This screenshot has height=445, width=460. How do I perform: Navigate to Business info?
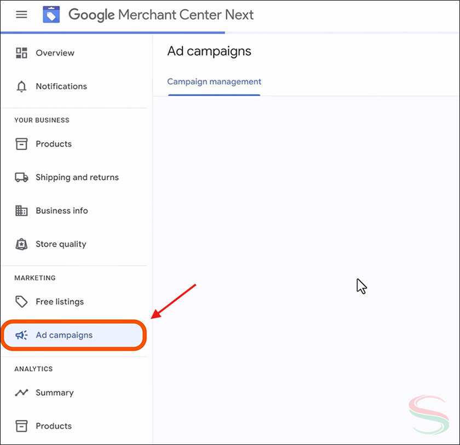pyautogui.click(x=61, y=210)
